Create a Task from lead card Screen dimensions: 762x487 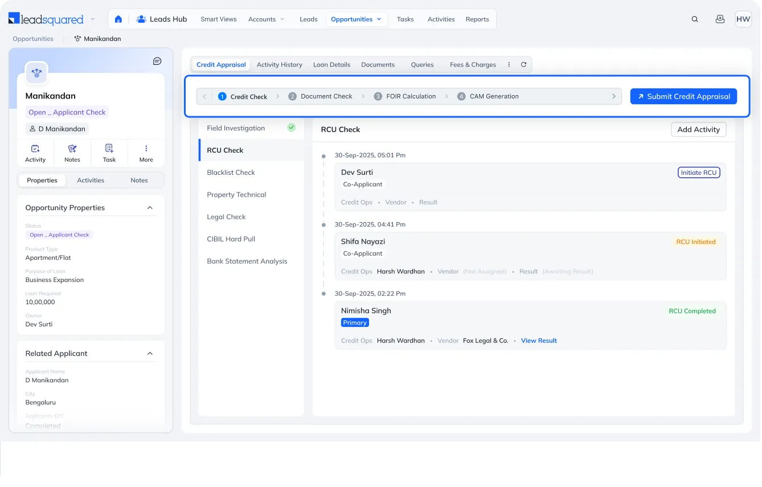(109, 153)
